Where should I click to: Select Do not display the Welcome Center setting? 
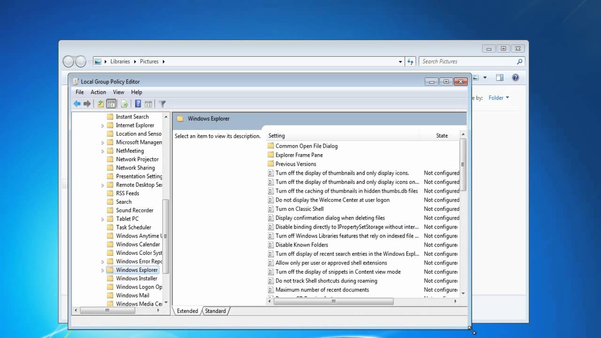[332, 200]
